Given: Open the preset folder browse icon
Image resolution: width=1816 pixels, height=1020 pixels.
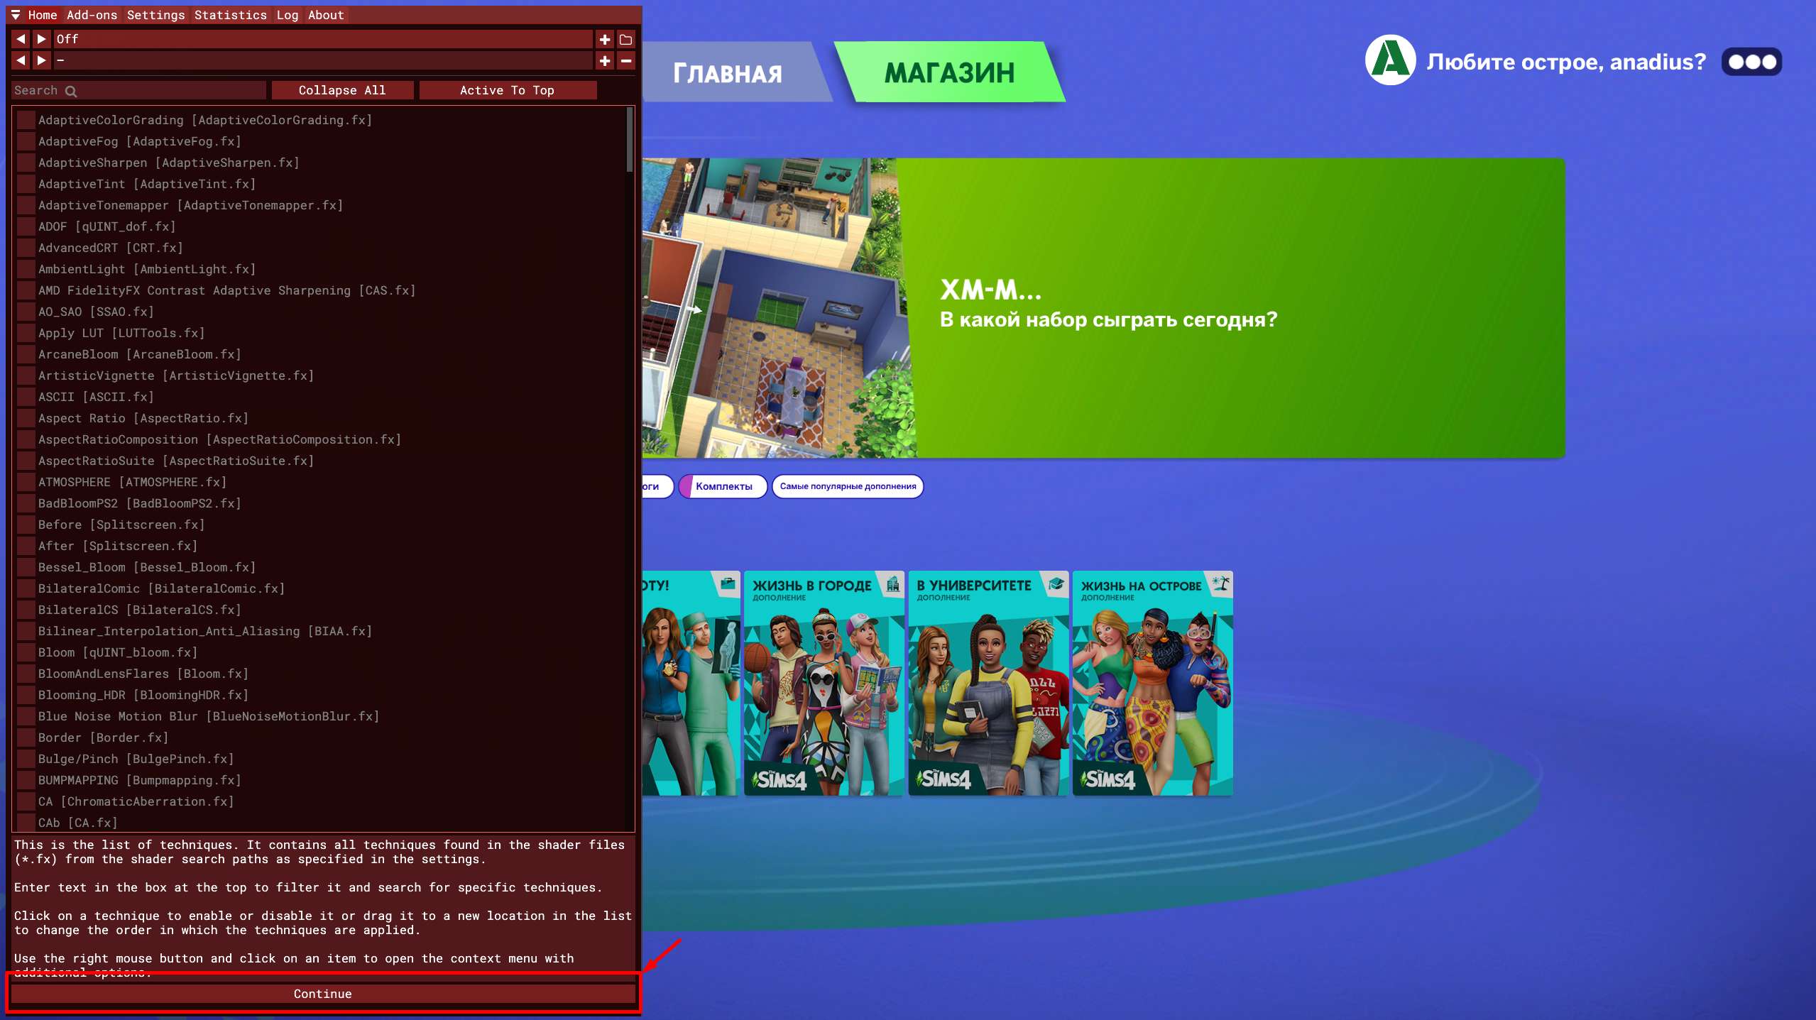Looking at the screenshot, I should (625, 39).
